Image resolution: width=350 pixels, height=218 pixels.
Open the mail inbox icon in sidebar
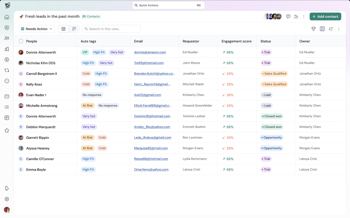click(x=7, y=96)
